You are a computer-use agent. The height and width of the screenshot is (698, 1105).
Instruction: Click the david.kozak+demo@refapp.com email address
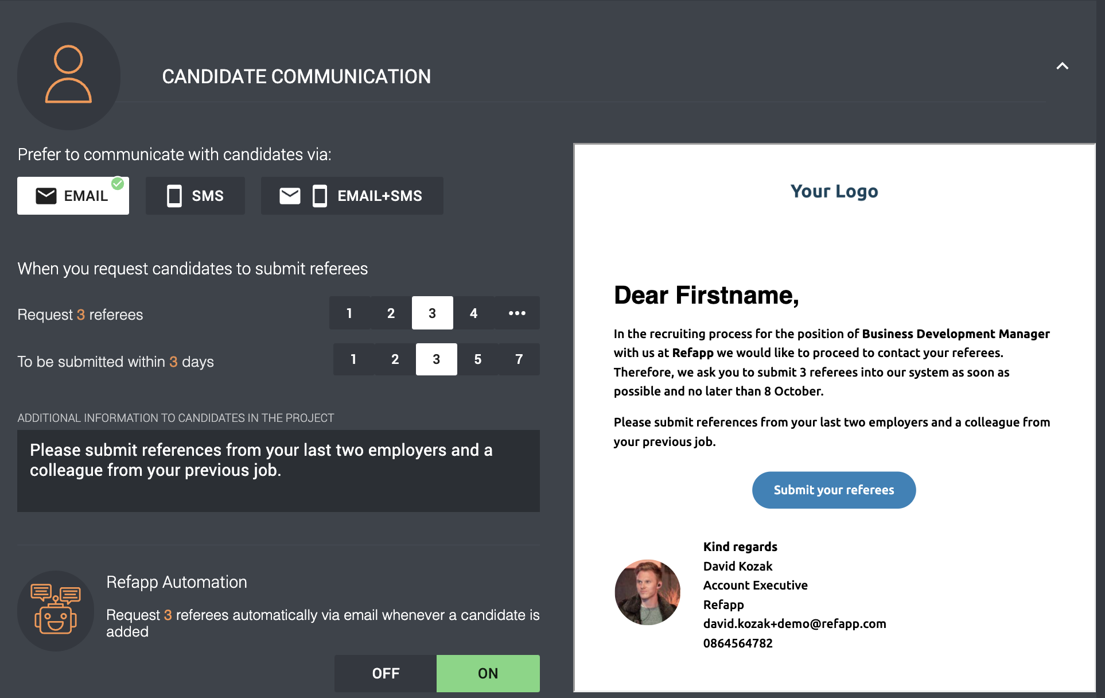[794, 623]
